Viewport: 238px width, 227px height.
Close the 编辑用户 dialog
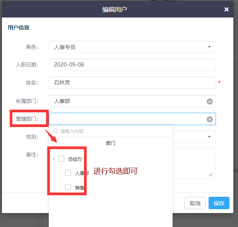click(226, 9)
